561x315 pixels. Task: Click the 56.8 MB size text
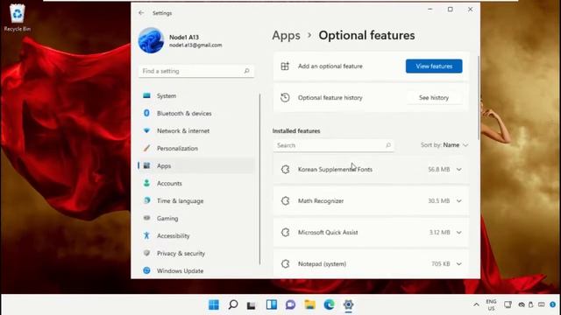(438, 169)
